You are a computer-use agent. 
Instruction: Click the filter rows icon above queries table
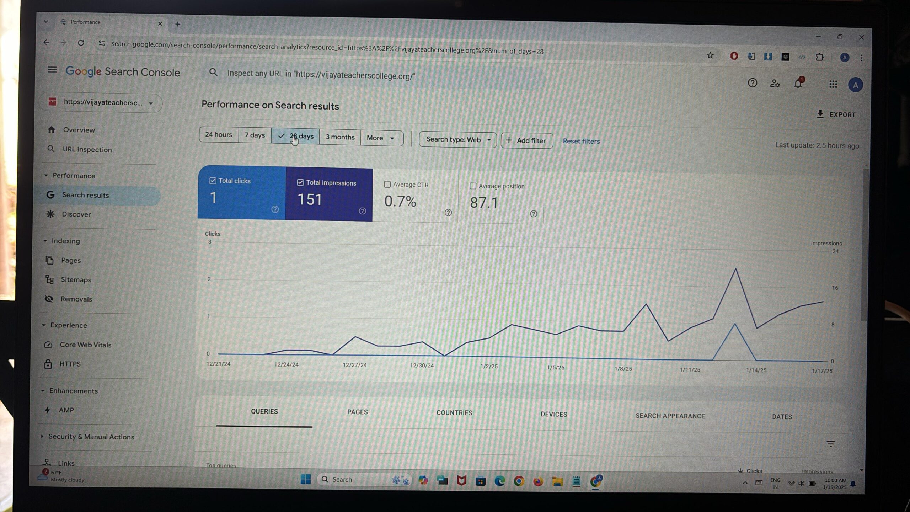click(x=831, y=444)
